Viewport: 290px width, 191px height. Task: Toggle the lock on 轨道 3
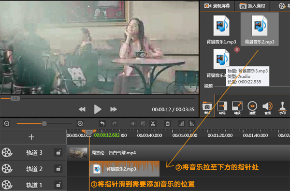58,152
